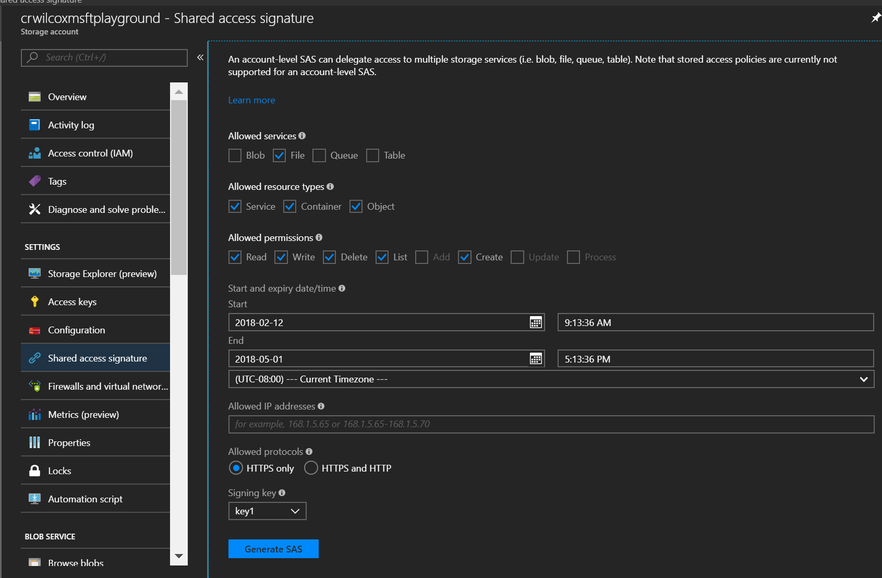Open the Configuration menu item
The height and width of the screenshot is (578, 882).
(95, 330)
